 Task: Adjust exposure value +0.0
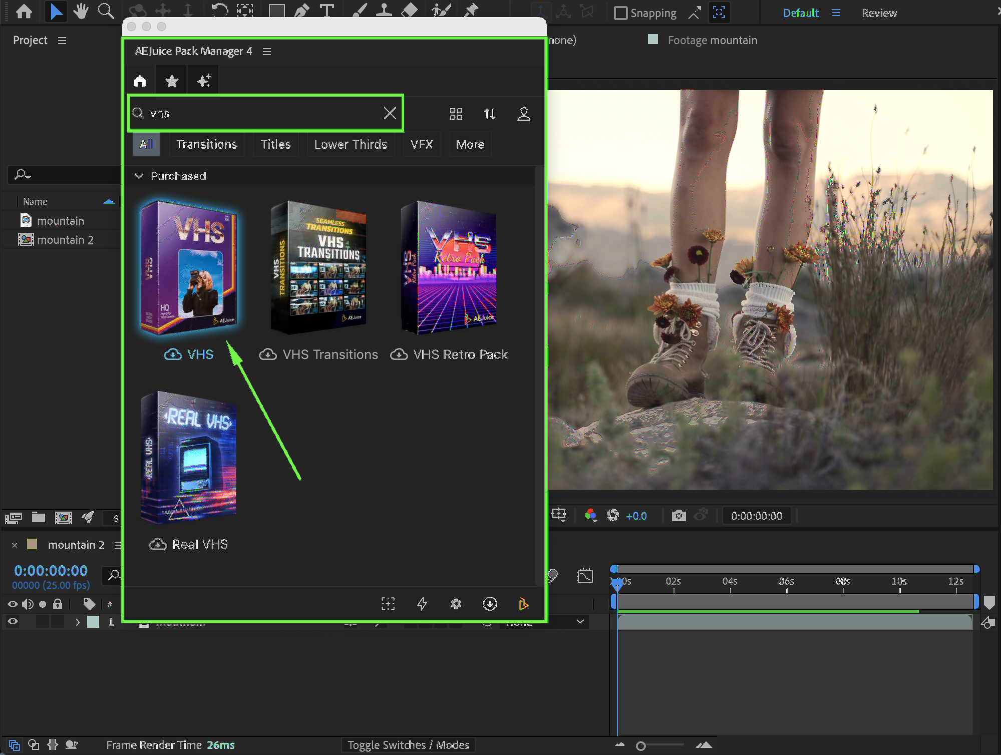[x=636, y=516]
